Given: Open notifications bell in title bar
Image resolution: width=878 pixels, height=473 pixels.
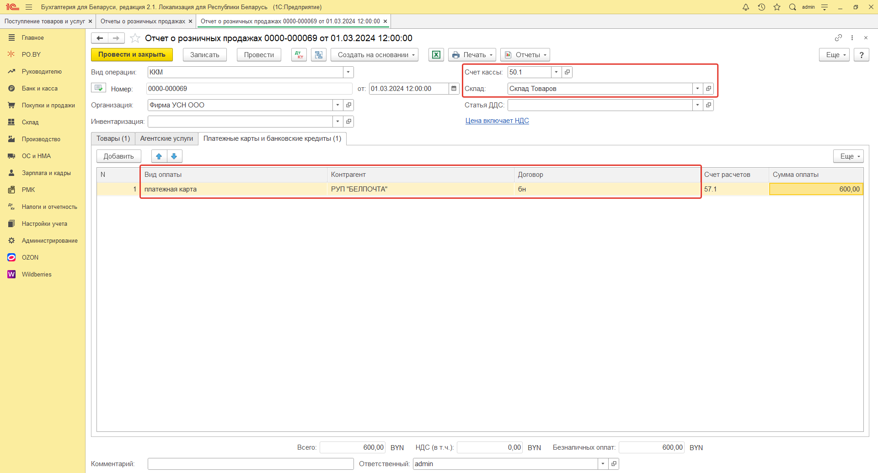Looking at the screenshot, I should point(746,7).
